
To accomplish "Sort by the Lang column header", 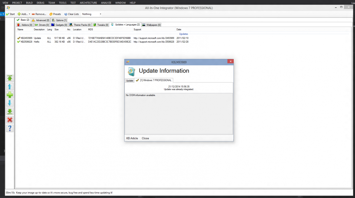I will [x=49, y=30].
